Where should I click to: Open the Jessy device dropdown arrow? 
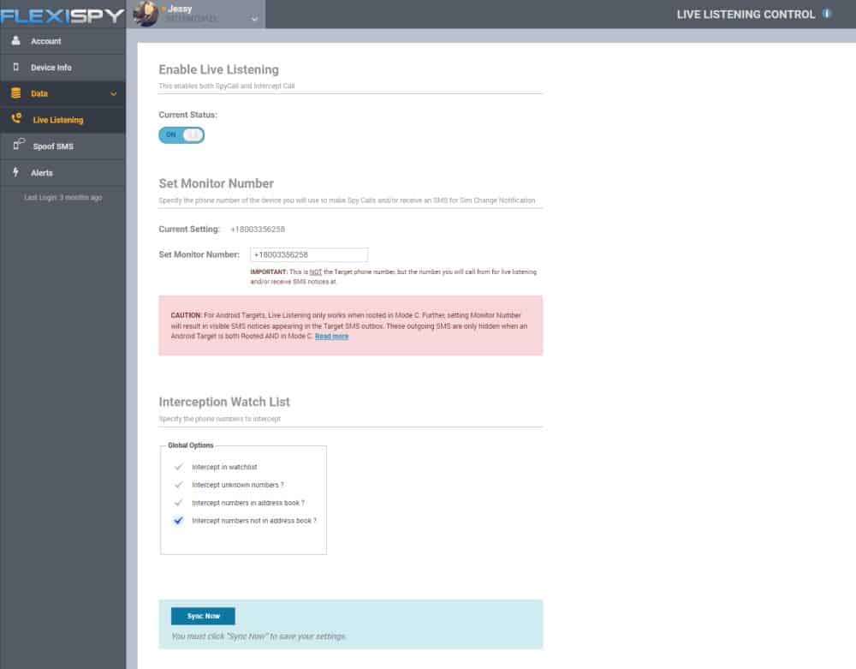[254, 19]
